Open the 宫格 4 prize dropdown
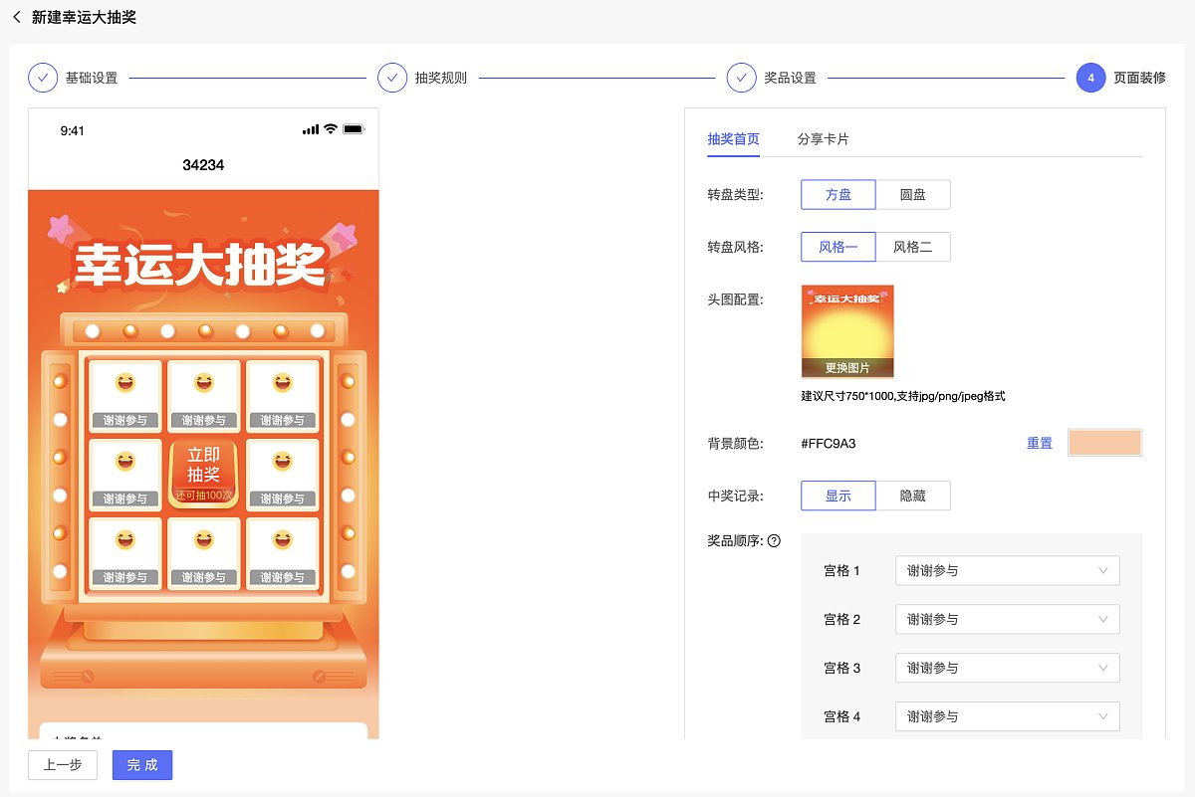The image size is (1195, 797). coord(1007,716)
